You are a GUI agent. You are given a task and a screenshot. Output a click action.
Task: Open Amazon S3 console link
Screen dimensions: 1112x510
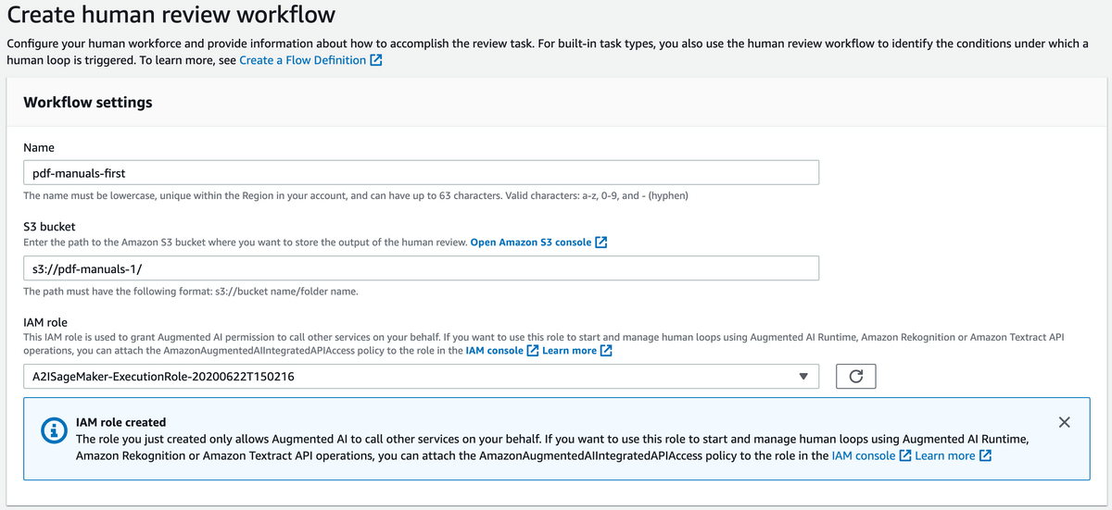click(531, 243)
